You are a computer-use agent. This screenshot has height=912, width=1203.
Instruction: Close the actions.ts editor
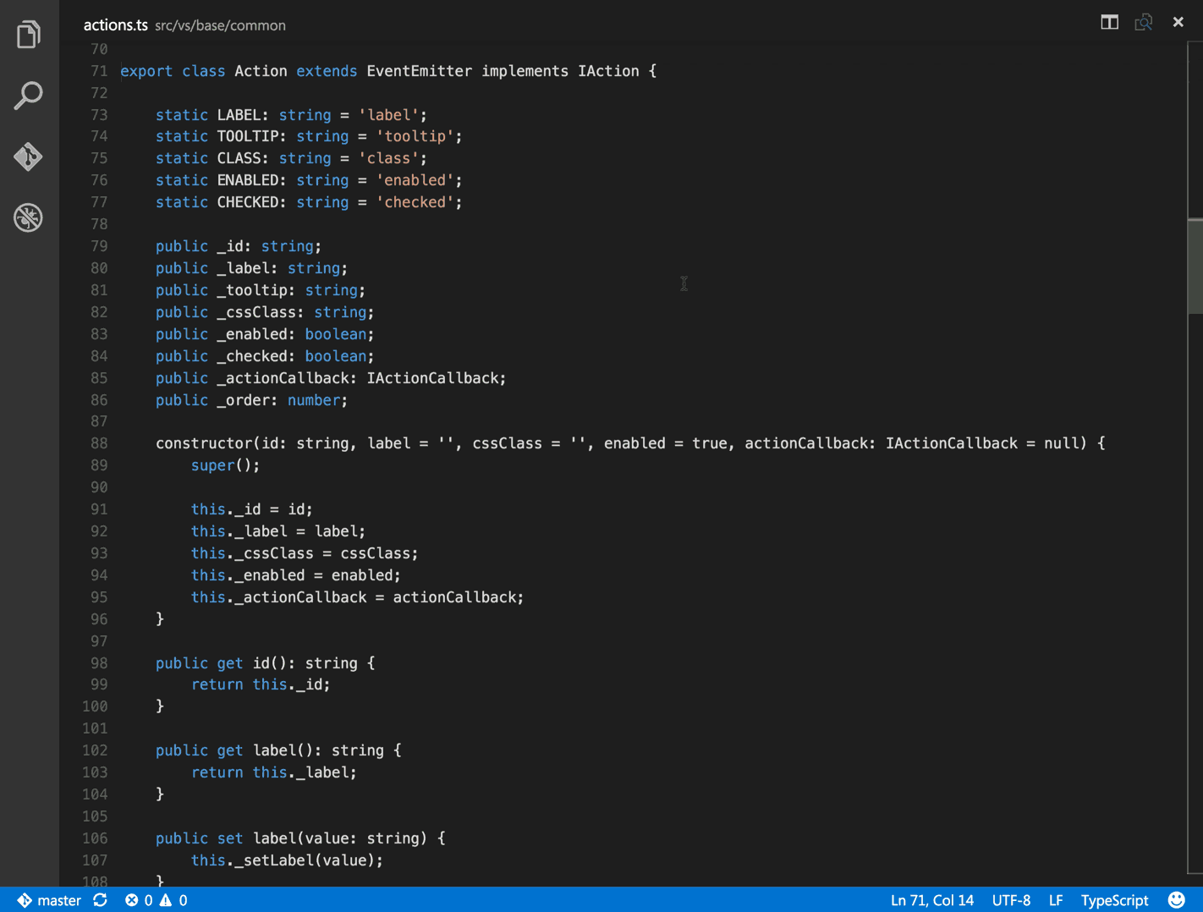tap(1178, 22)
